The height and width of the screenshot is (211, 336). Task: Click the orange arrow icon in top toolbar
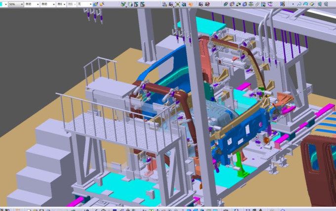pos(191,4)
